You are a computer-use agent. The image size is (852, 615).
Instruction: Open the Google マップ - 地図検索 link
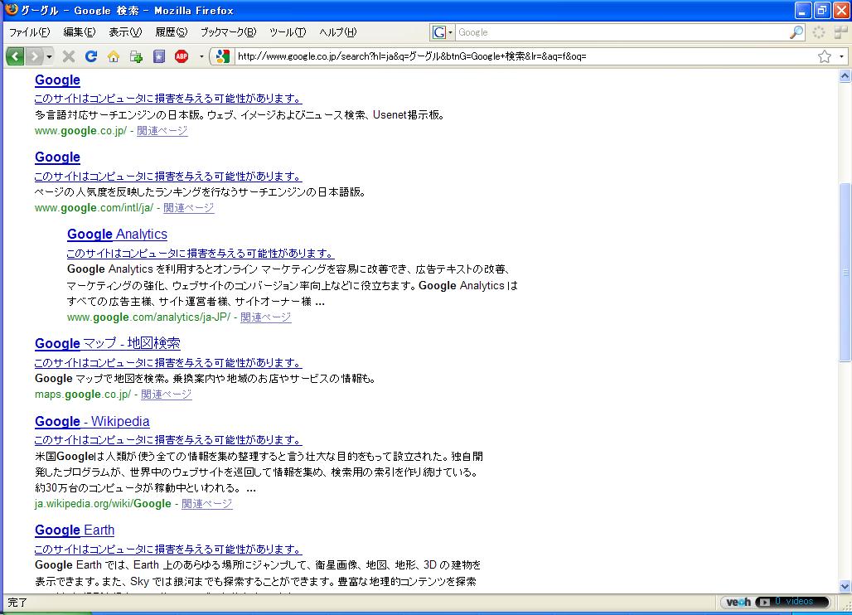[x=108, y=343]
